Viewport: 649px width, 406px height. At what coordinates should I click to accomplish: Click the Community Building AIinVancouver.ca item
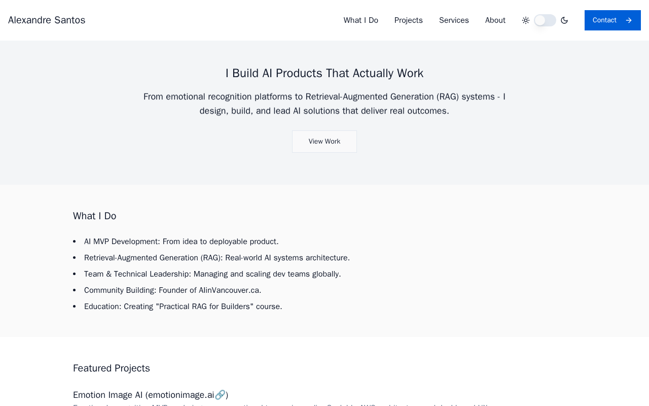[x=173, y=290]
